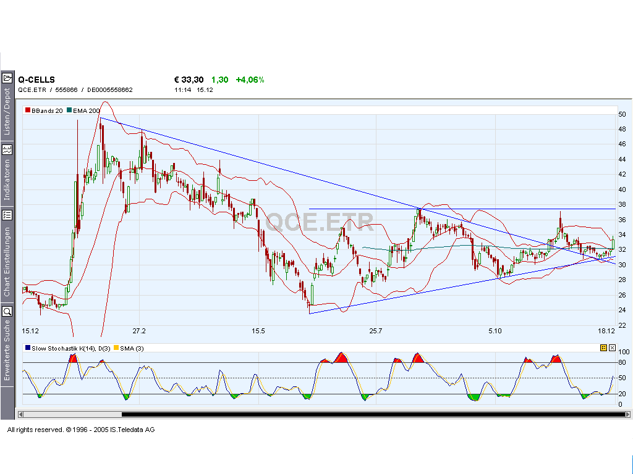Click the 5.10 date axis label

point(495,331)
